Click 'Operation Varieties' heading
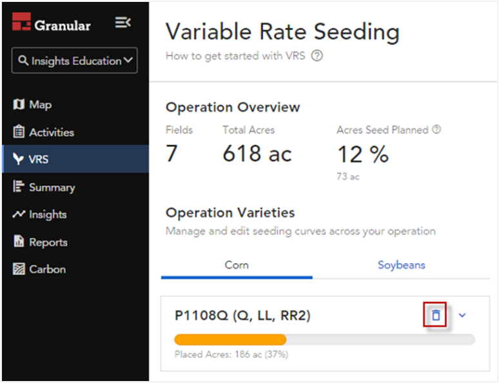499x383 pixels. 230,213
